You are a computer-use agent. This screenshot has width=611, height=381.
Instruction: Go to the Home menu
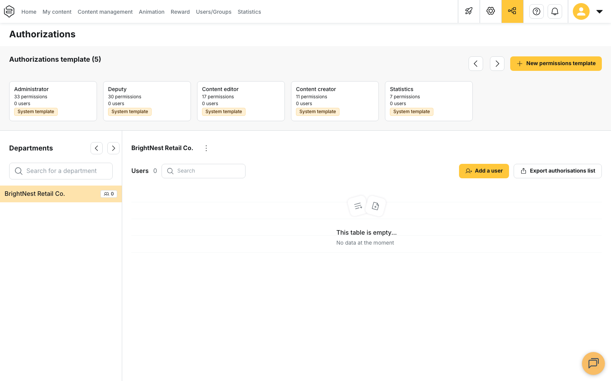tap(29, 12)
